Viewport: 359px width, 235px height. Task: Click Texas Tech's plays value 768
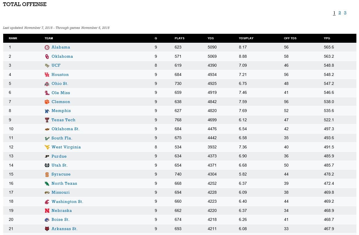click(178, 120)
